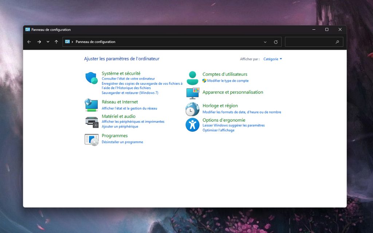The image size is (373, 233).
Task: Open Horloge et région clock icon
Action: pos(192,109)
